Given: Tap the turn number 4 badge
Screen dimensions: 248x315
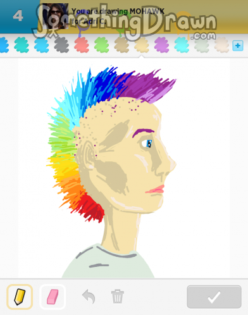Looking at the screenshot, I should tap(18, 16).
